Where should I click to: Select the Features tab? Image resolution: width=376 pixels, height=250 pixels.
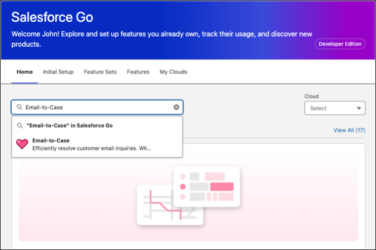[138, 72]
